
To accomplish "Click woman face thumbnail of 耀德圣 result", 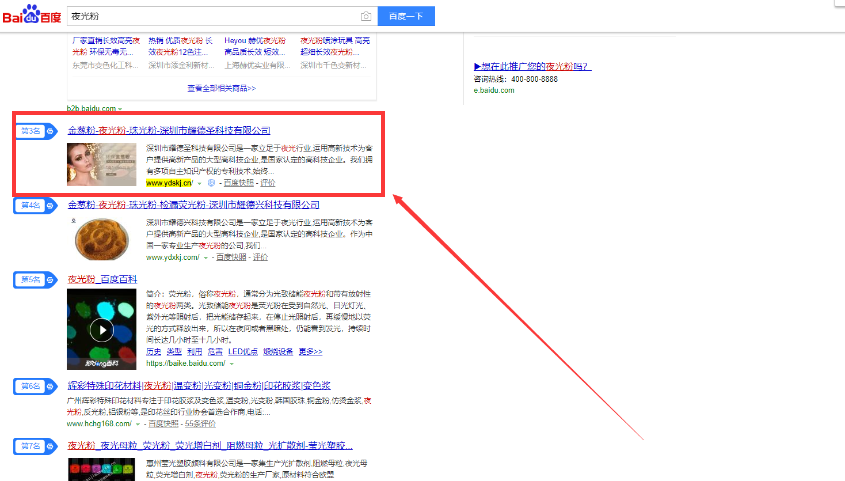I will pos(101,164).
